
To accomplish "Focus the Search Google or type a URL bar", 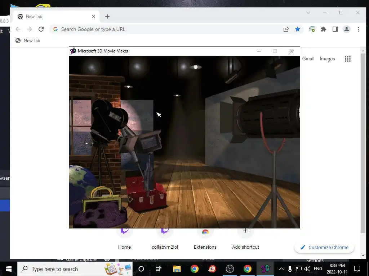I will (165, 29).
